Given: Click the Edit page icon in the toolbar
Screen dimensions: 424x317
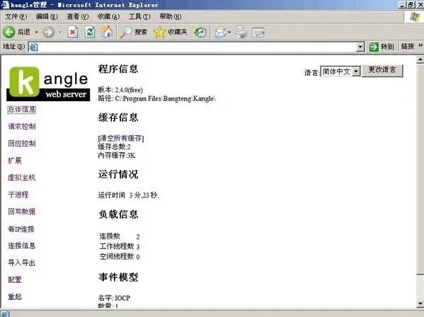Looking at the screenshot, I should [x=258, y=33].
